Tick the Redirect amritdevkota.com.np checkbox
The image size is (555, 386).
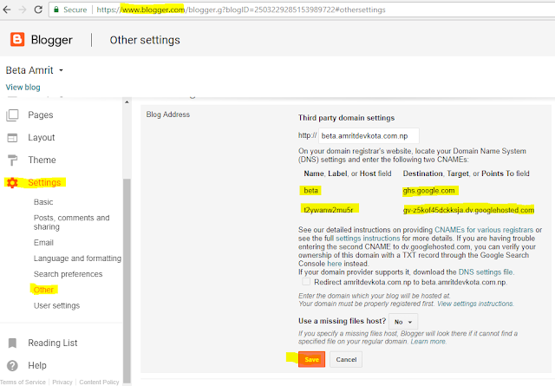pyautogui.click(x=306, y=282)
